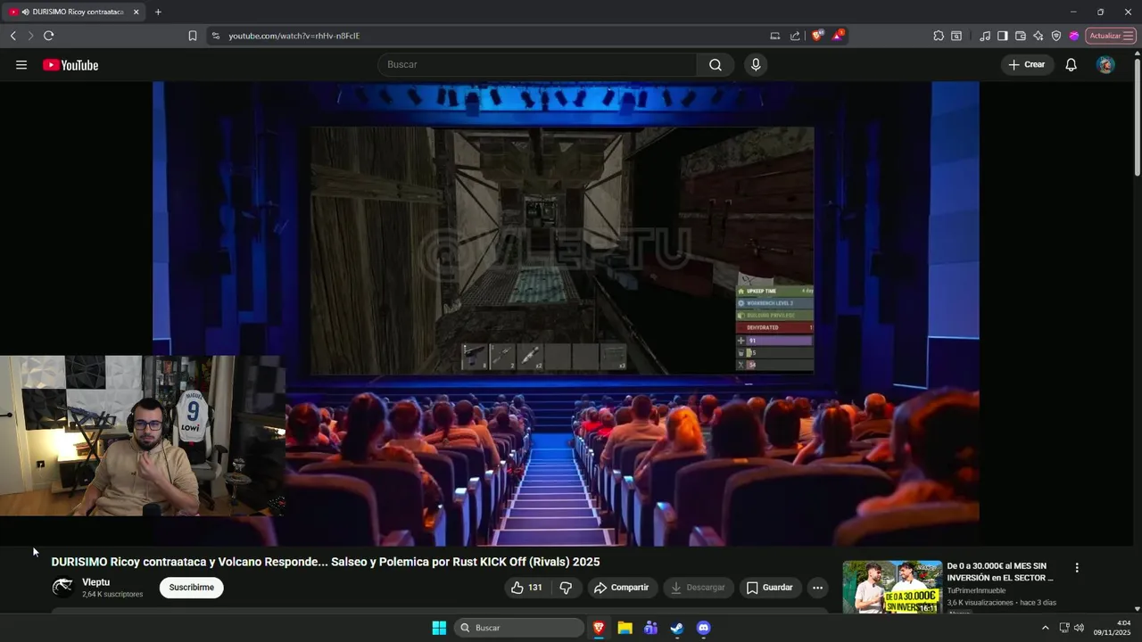1142x642 pixels.
Task: Bookmark this page with the bookmark icon
Action: pyautogui.click(x=192, y=36)
